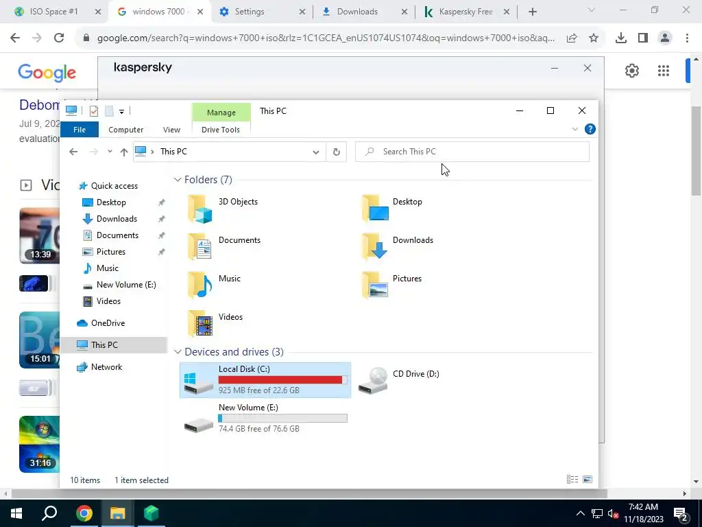Select Quick access in navigation pane

(x=114, y=186)
